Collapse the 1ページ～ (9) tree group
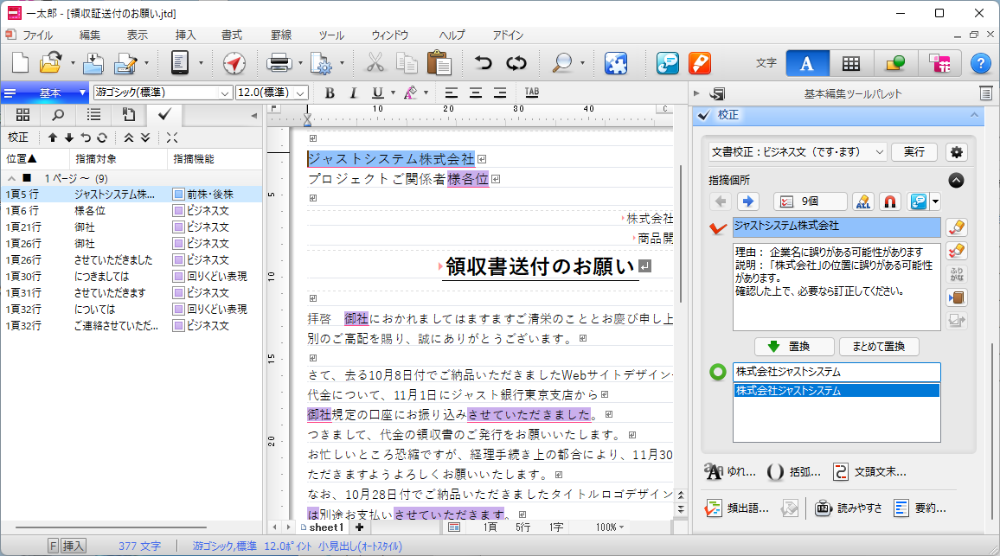The height and width of the screenshot is (556, 1000). tap(11, 178)
